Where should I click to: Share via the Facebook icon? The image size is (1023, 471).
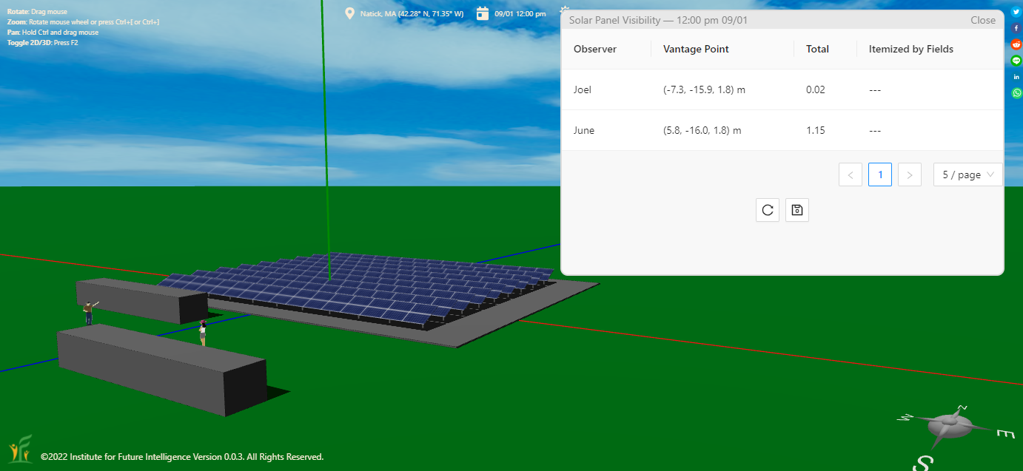[x=1016, y=28]
